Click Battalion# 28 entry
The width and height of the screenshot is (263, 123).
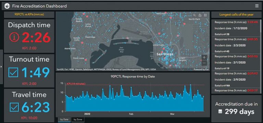point(222,34)
